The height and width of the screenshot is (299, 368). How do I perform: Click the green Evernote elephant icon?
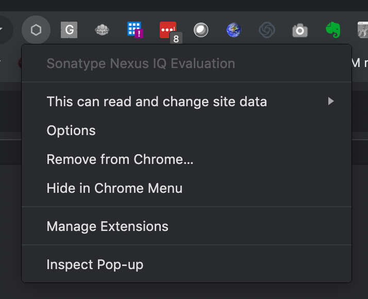point(333,30)
